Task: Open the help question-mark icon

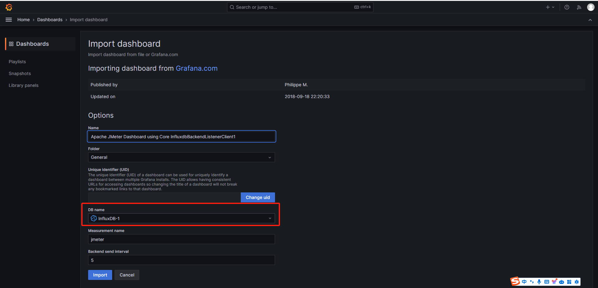Action: point(567,7)
